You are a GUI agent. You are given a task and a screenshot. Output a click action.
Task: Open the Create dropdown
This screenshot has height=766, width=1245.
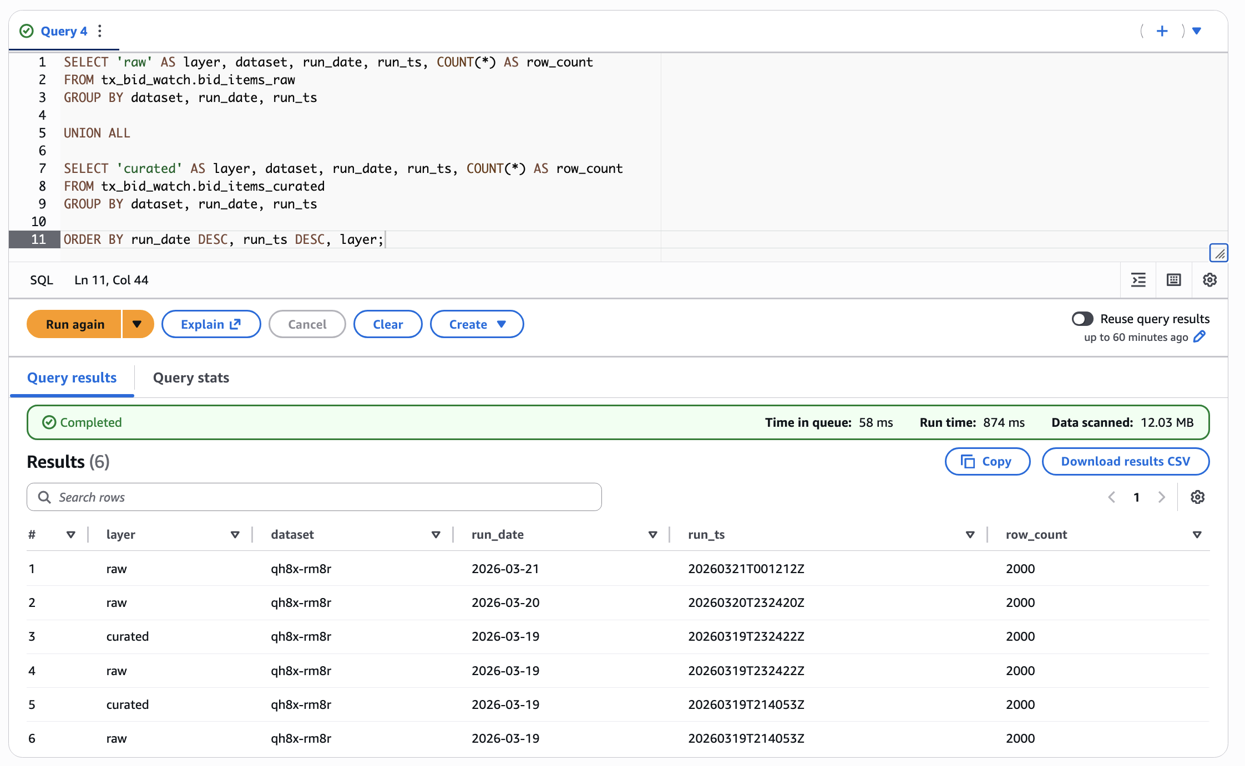476,324
